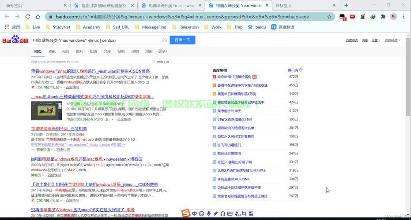The width and height of the screenshot is (411, 220).
Task: Open the user profile avatar
Action: coord(393,17)
